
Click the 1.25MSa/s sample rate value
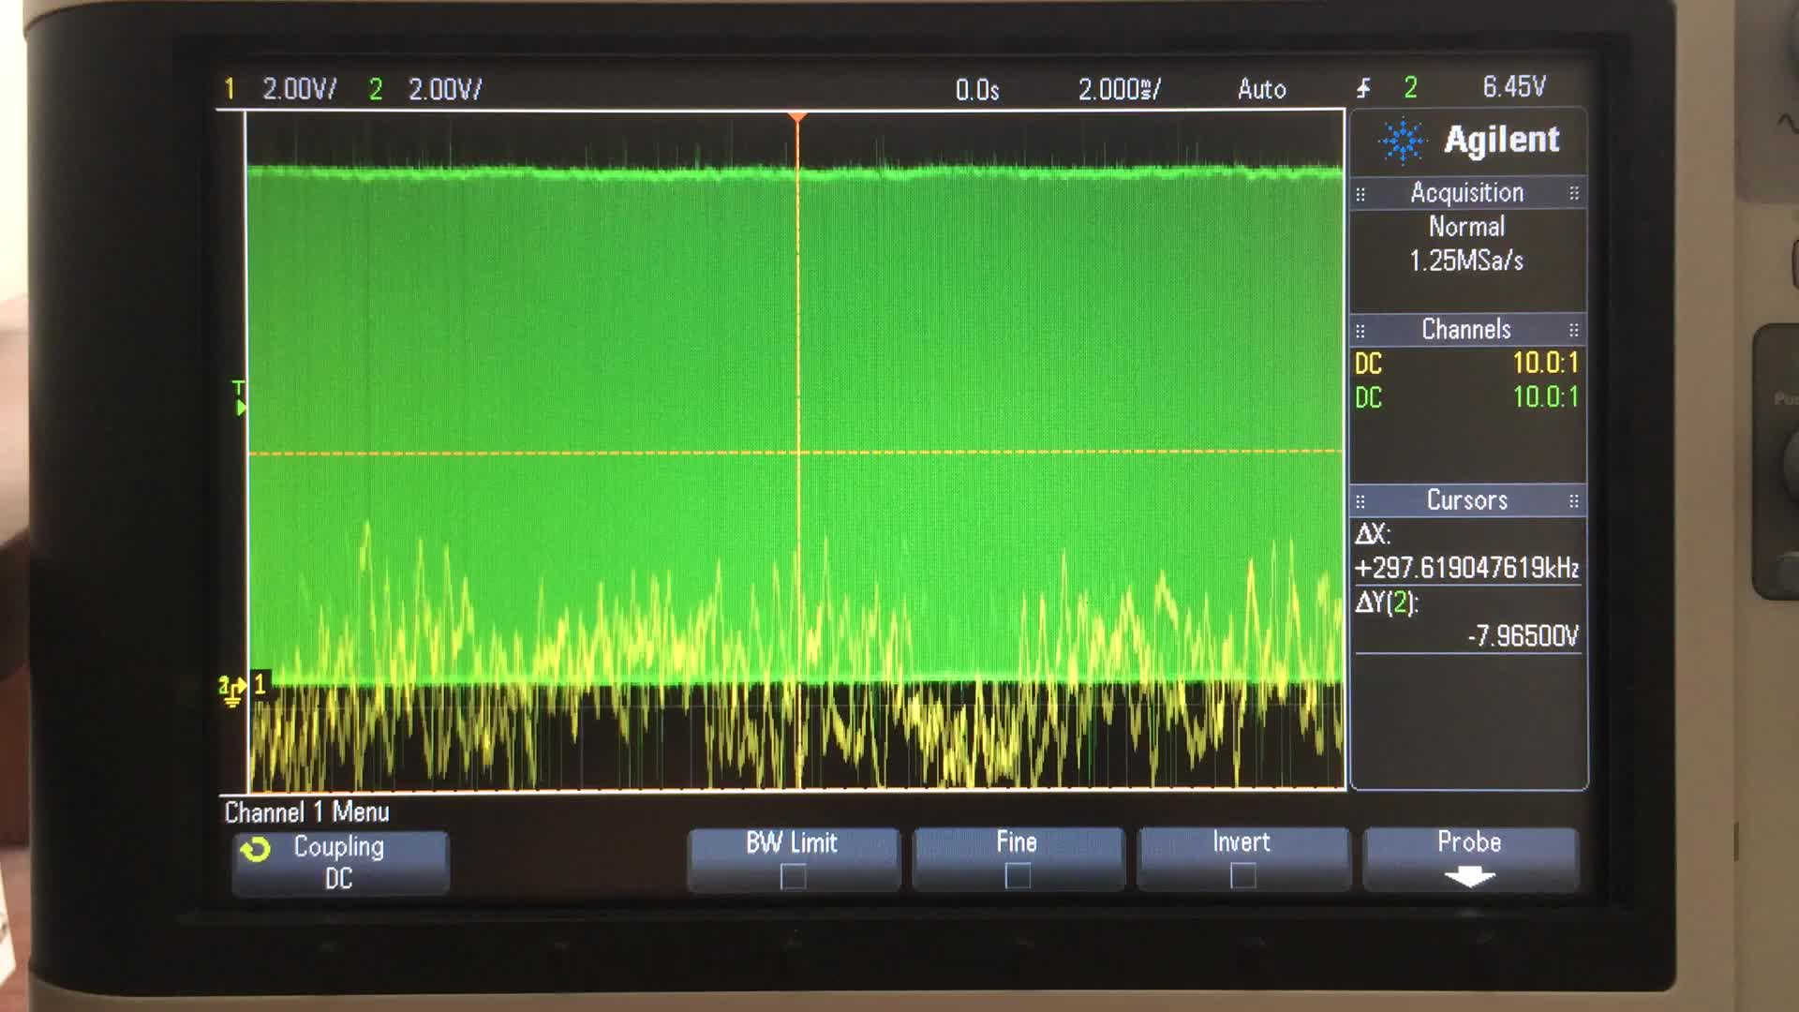[1466, 260]
